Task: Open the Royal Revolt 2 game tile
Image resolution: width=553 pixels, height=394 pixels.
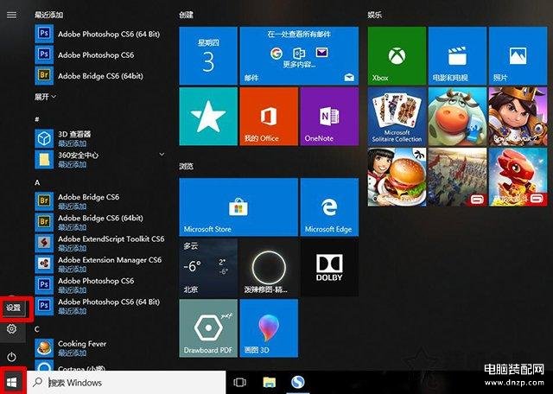Action: (x=518, y=117)
